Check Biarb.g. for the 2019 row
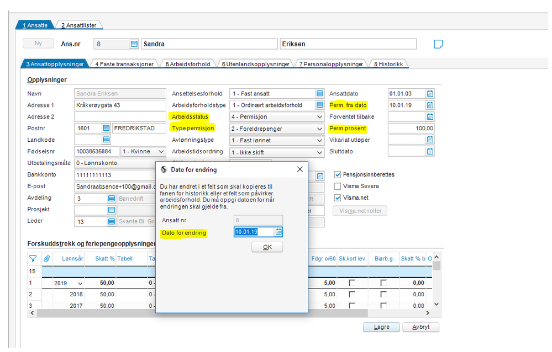 (383, 282)
